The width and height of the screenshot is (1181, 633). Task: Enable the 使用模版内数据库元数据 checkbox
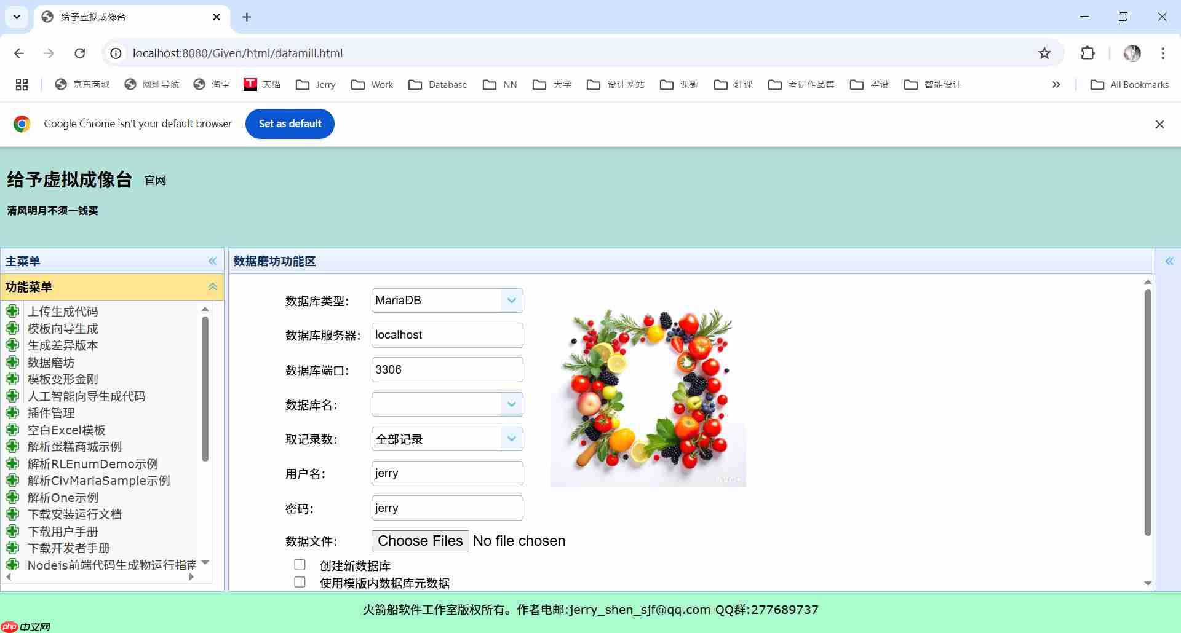300,582
